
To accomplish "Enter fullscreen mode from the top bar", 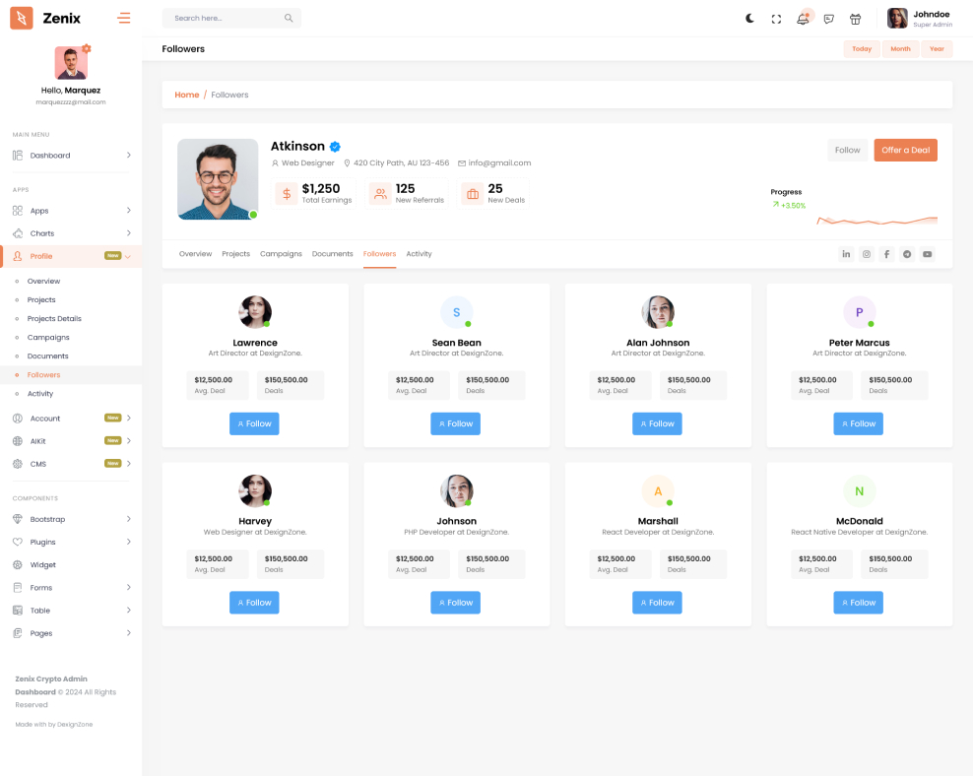I will pos(776,19).
